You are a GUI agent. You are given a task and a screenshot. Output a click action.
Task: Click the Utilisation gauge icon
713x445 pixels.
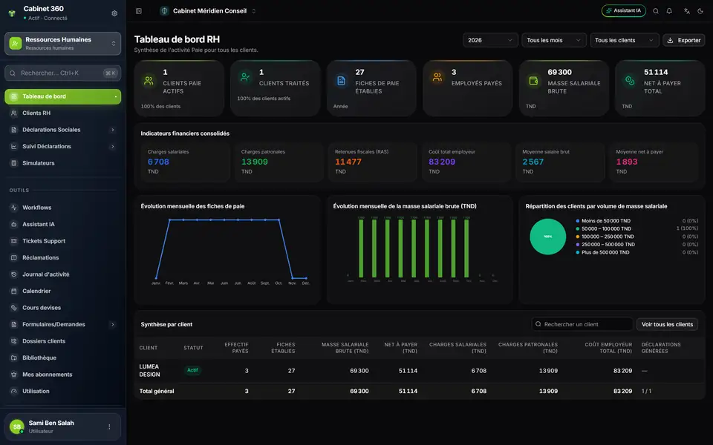coord(13,391)
